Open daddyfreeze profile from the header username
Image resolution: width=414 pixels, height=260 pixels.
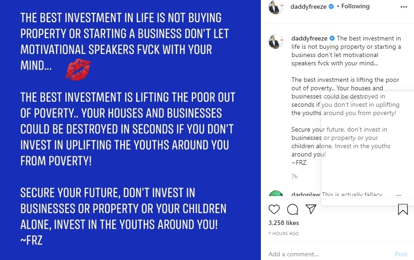[309, 6]
